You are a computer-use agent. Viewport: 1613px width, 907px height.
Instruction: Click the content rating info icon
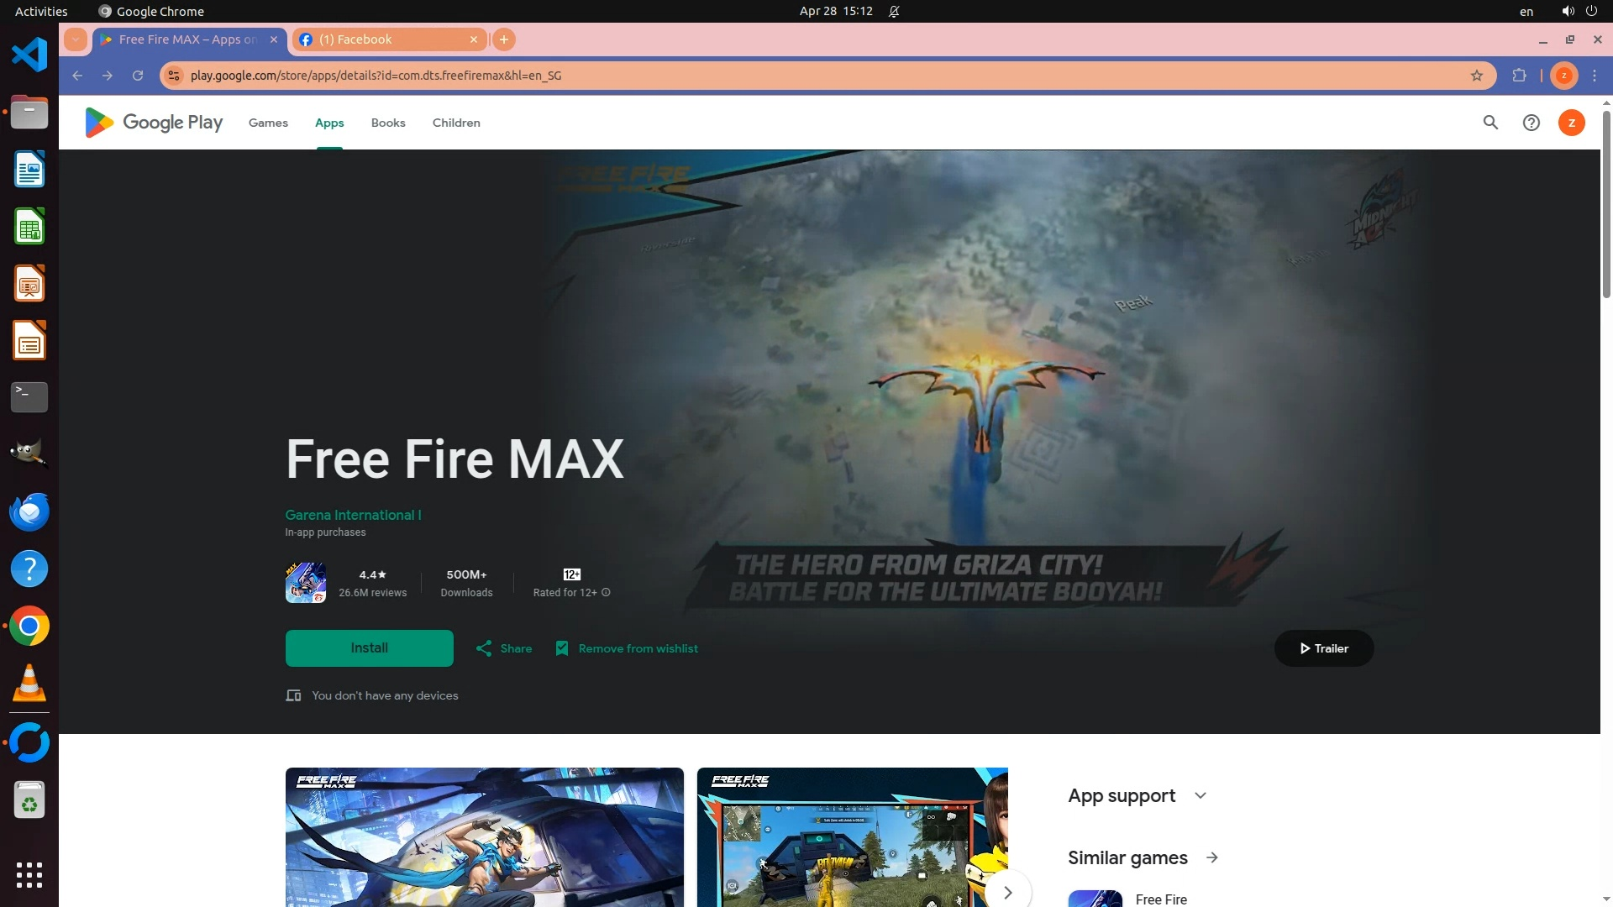pyautogui.click(x=606, y=593)
